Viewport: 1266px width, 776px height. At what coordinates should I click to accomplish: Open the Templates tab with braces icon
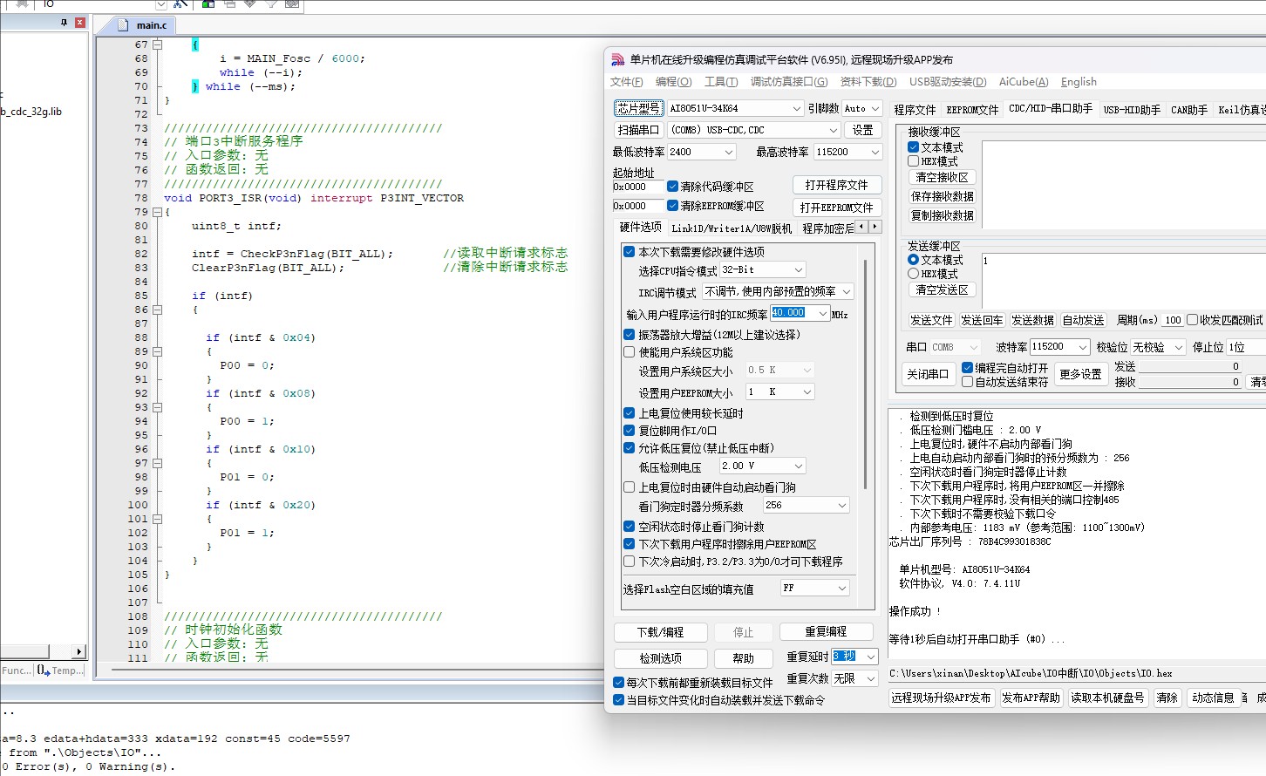tap(61, 670)
